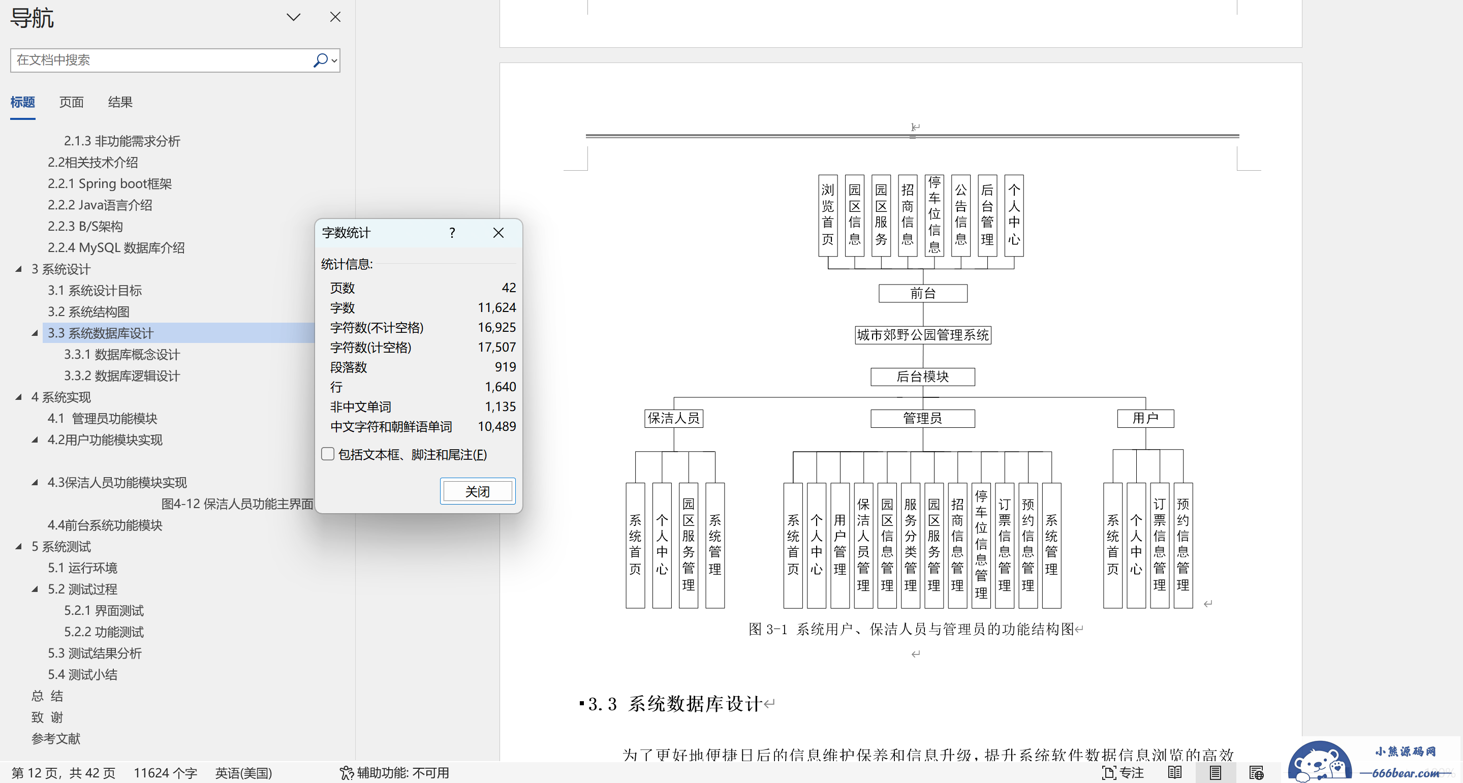Switch to Web Layout view icon
The width and height of the screenshot is (1463, 783).
point(1256,773)
